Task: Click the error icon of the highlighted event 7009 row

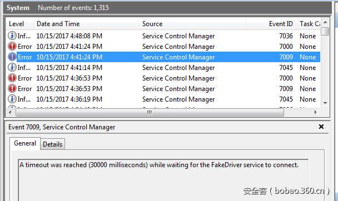Action: [12, 57]
